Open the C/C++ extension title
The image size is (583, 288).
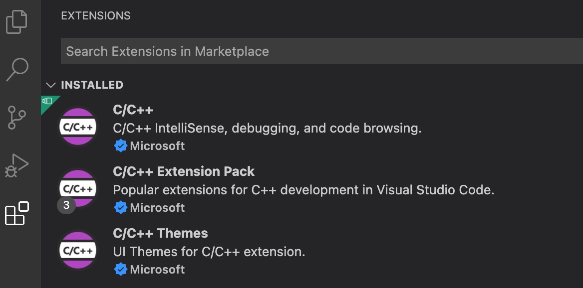tap(133, 110)
